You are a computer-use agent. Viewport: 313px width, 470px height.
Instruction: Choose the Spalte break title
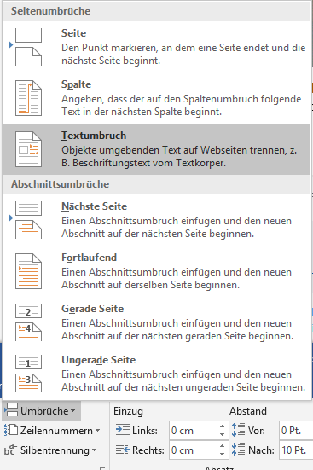click(x=76, y=84)
